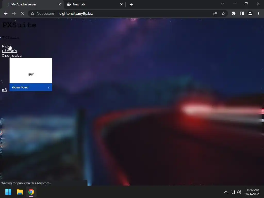Minimize the Chrome window
The height and width of the screenshot is (198, 264).
pos(234,4)
